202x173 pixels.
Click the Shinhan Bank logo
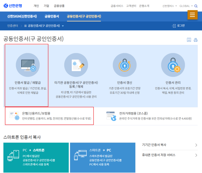click(x=13, y=6)
